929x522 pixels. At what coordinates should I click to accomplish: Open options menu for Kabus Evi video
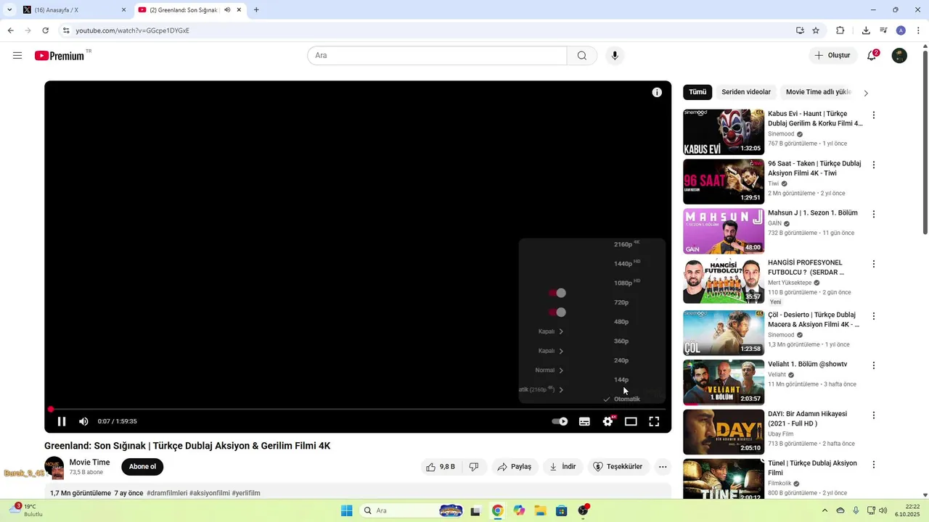coord(874,115)
